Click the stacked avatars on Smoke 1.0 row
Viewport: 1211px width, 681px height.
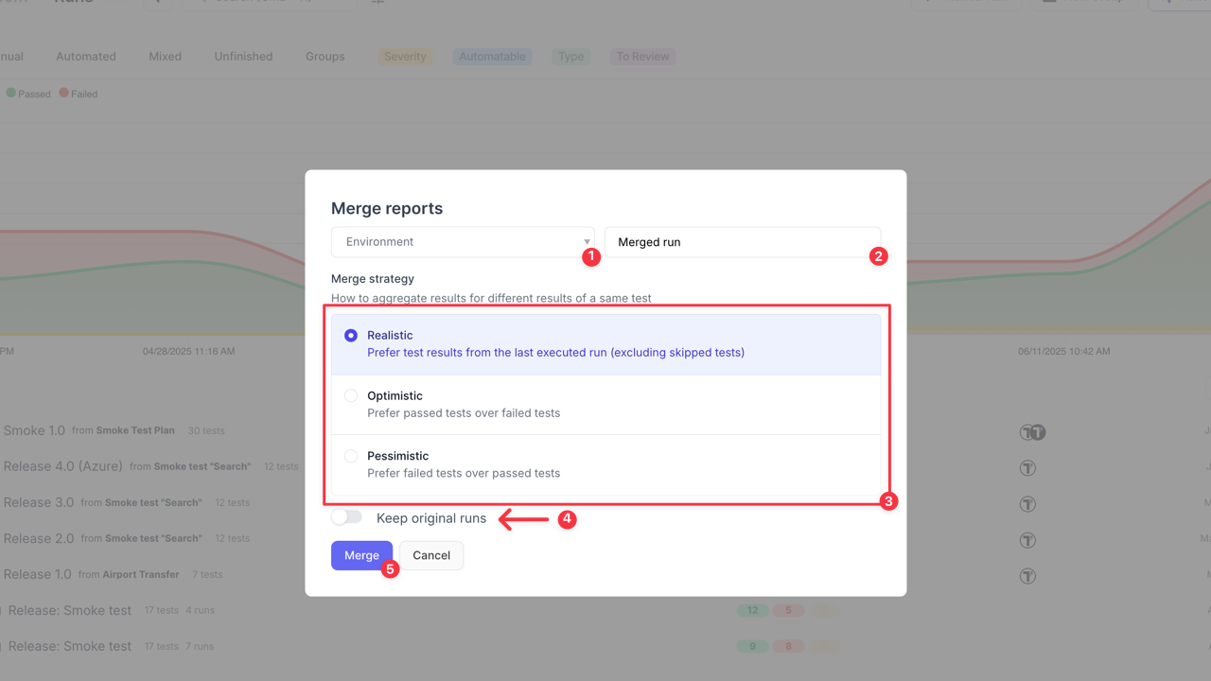click(x=1033, y=432)
